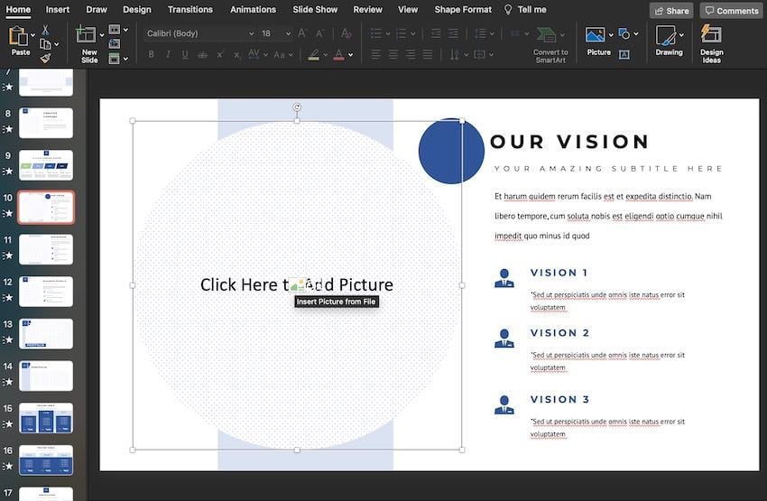Select the Cut scissors icon
767x501 pixels.
(45, 31)
